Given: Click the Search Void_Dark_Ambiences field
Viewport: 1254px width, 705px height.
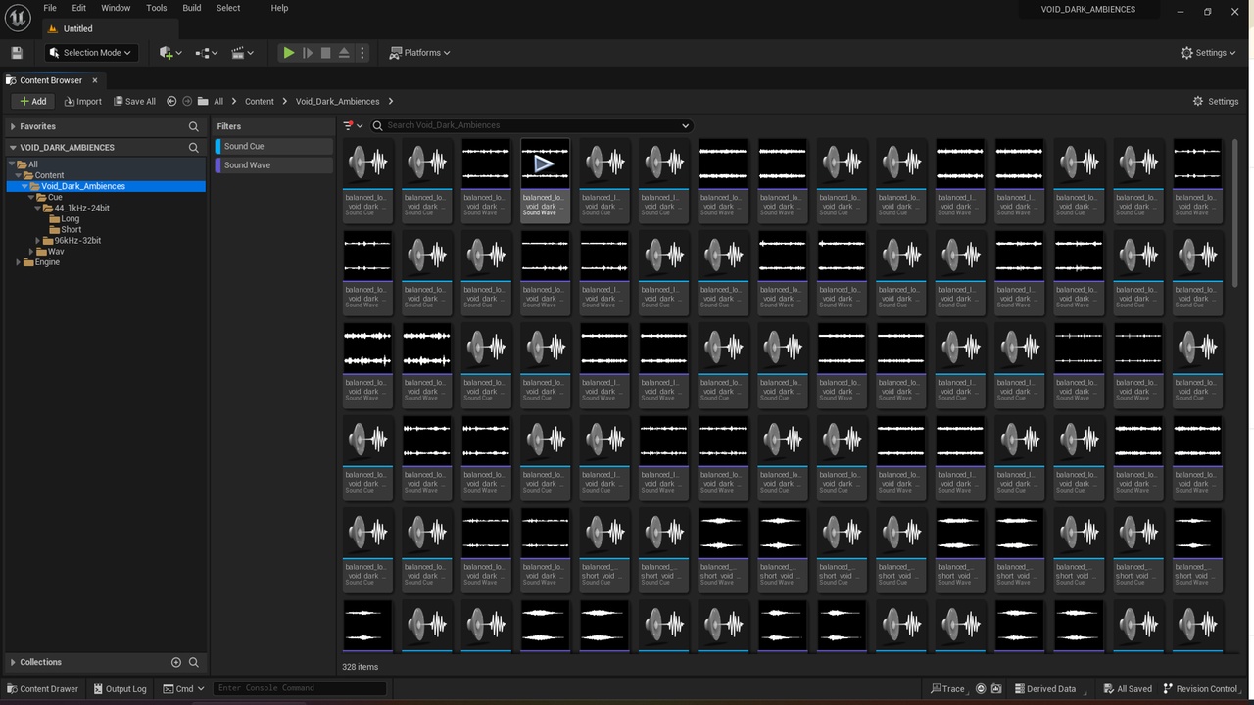Looking at the screenshot, I should tap(532, 125).
